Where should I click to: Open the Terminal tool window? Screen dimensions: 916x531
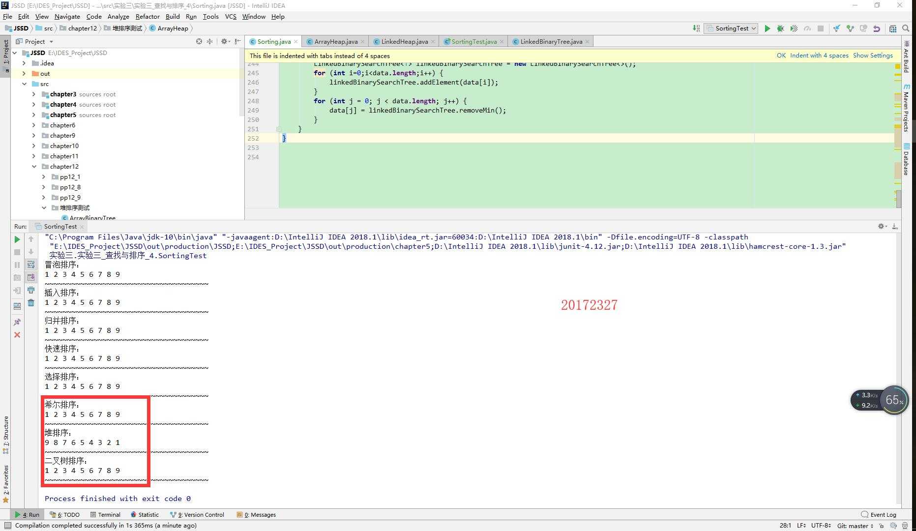tap(105, 515)
